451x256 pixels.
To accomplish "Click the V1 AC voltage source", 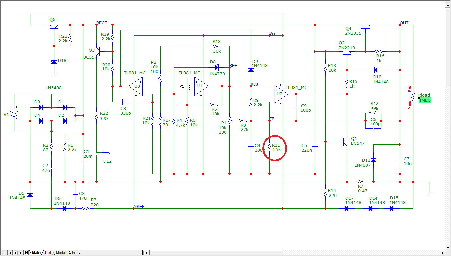I will coord(14,113).
